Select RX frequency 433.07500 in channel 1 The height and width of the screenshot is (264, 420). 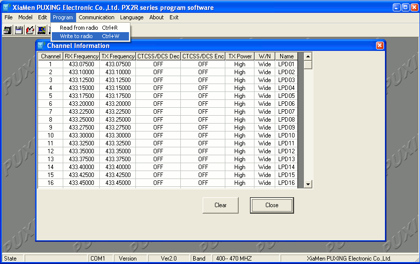point(82,64)
